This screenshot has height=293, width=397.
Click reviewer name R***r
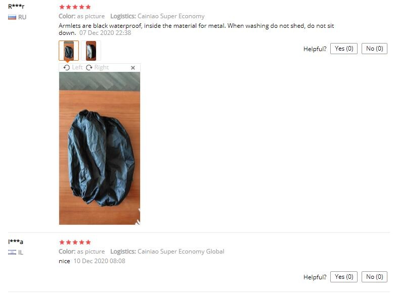pyautogui.click(x=16, y=7)
